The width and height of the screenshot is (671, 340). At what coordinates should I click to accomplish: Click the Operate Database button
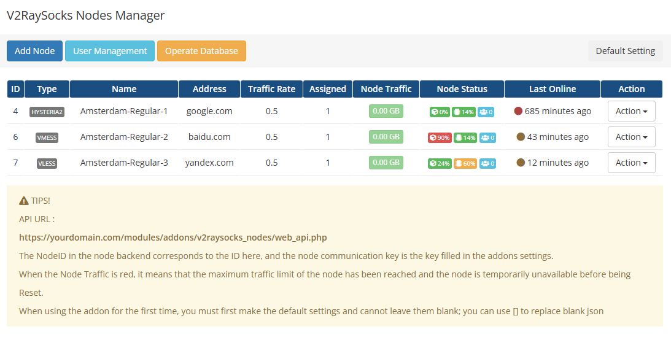[x=201, y=51]
